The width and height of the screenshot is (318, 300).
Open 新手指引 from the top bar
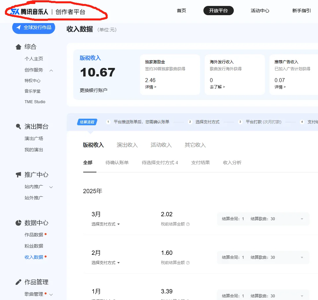[x=301, y=11]
